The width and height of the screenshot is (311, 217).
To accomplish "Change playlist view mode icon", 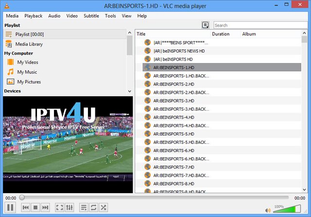I will pyautogui.click(x=205, y=25).
